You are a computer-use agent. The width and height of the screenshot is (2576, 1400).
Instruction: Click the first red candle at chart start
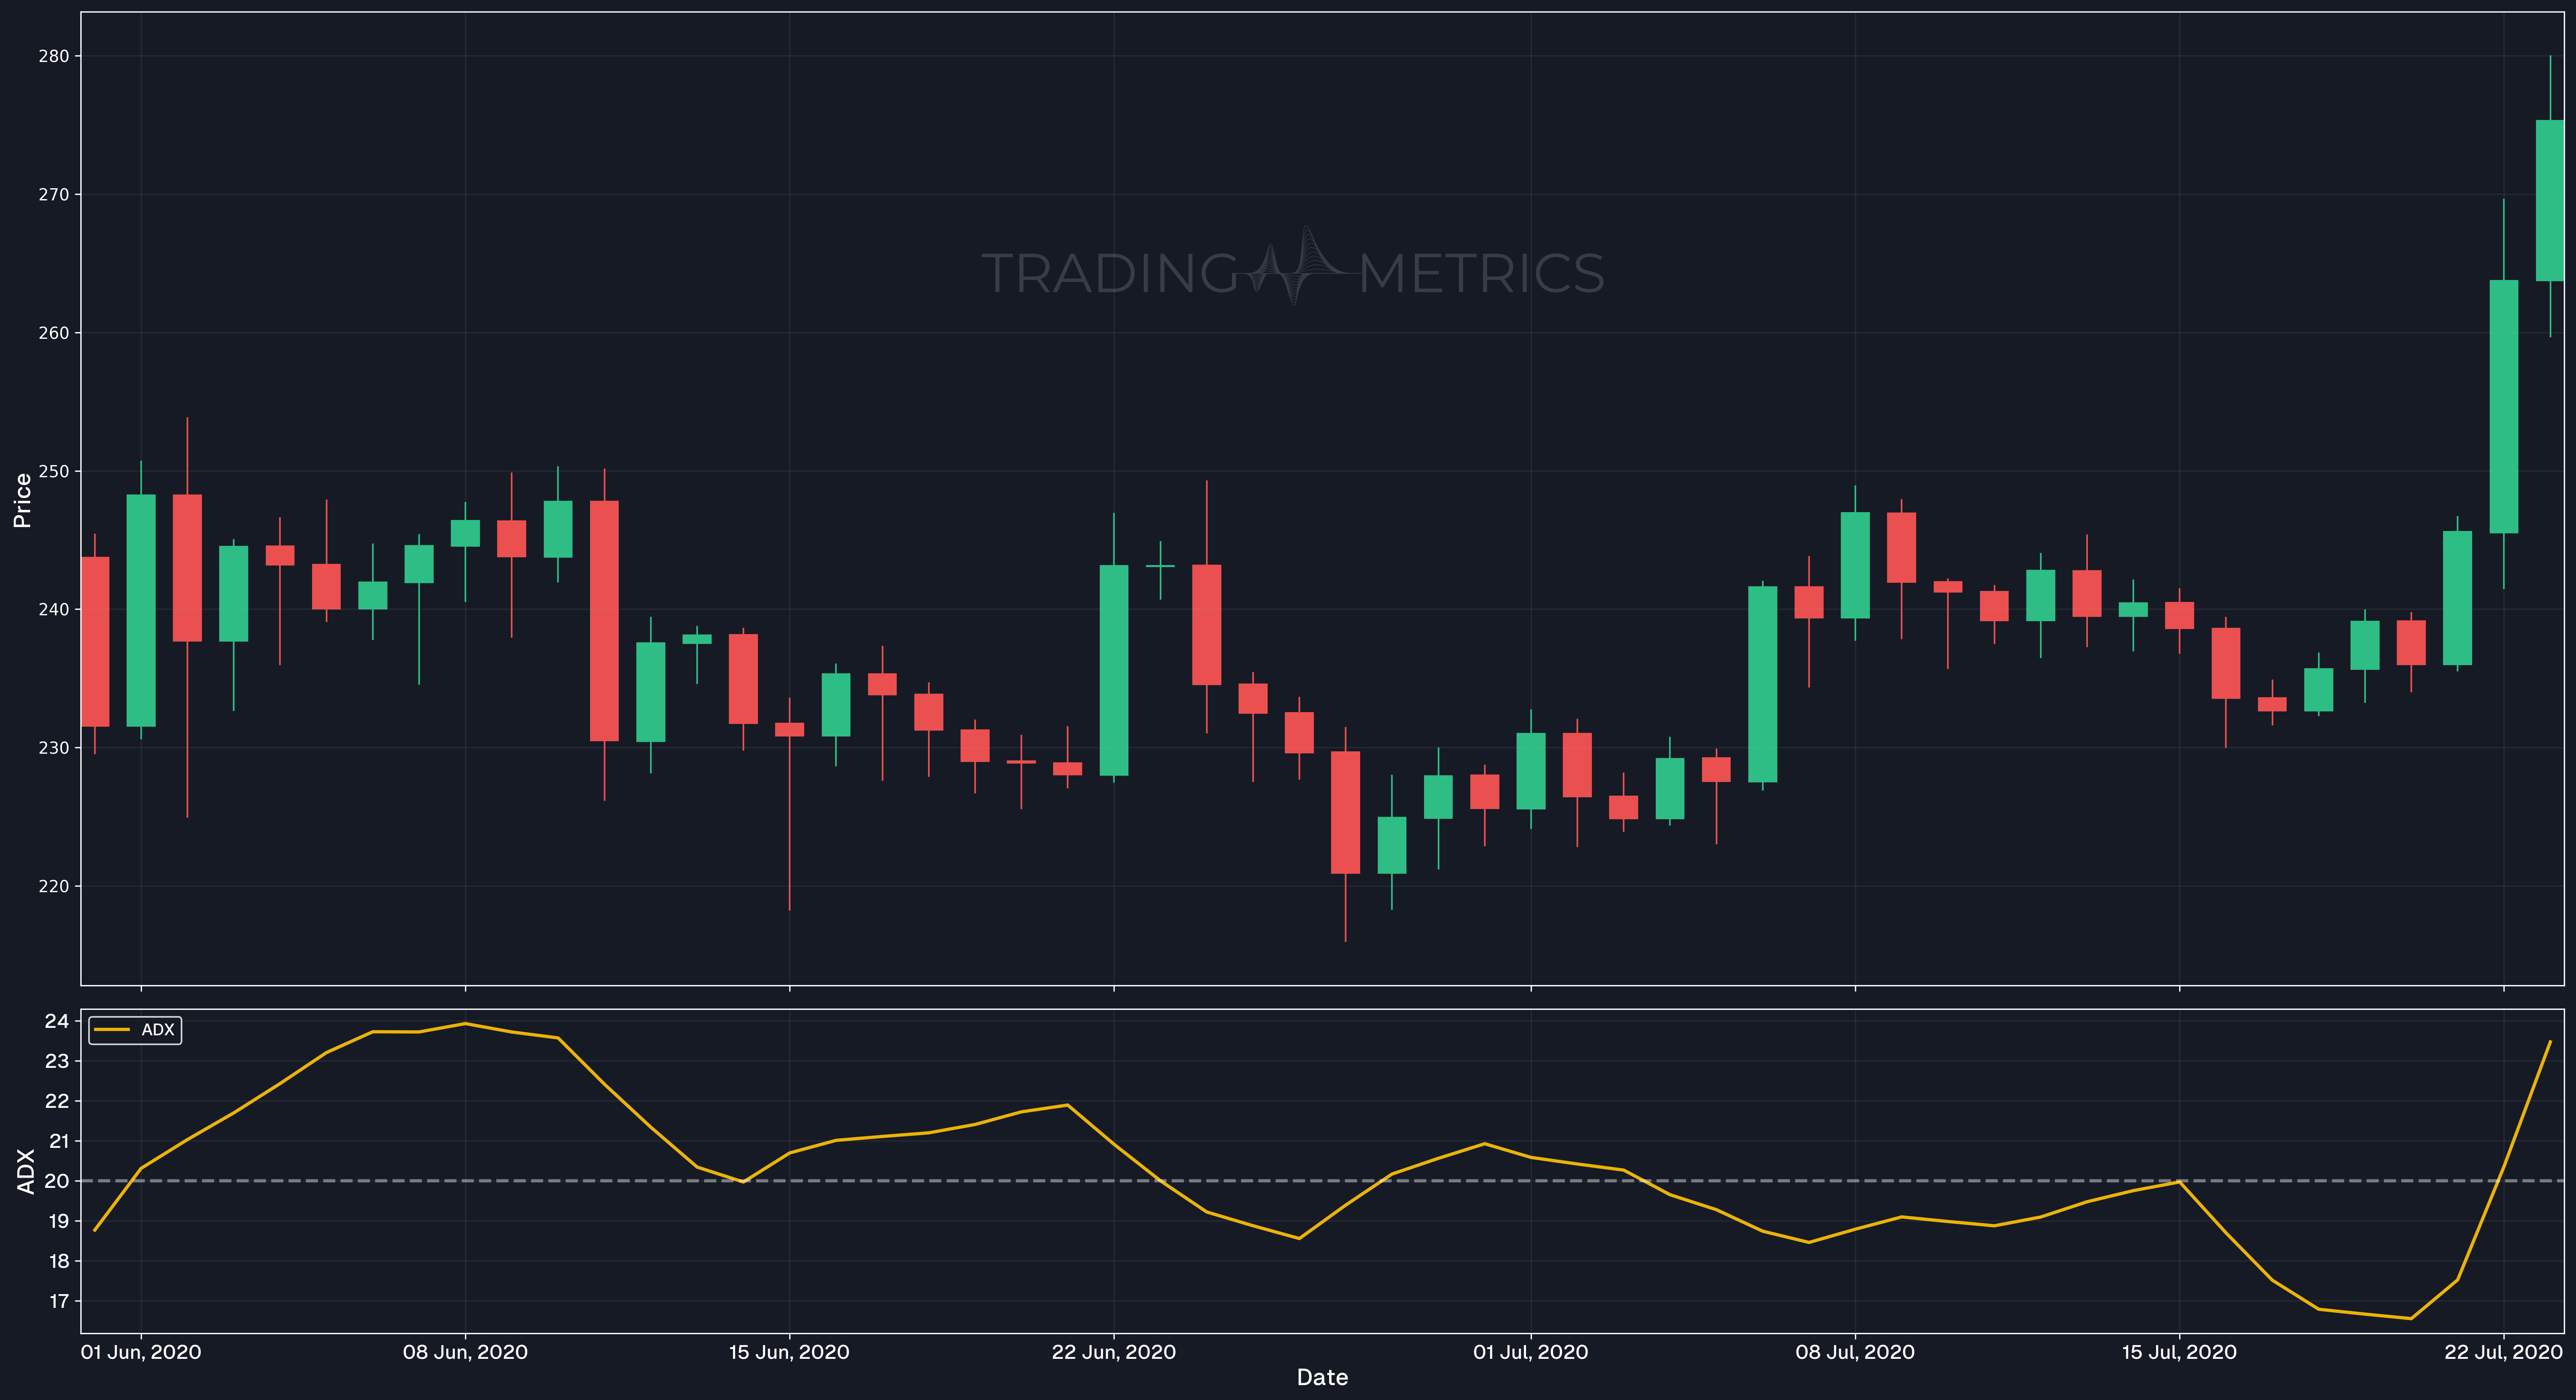(x=95, y=642)
